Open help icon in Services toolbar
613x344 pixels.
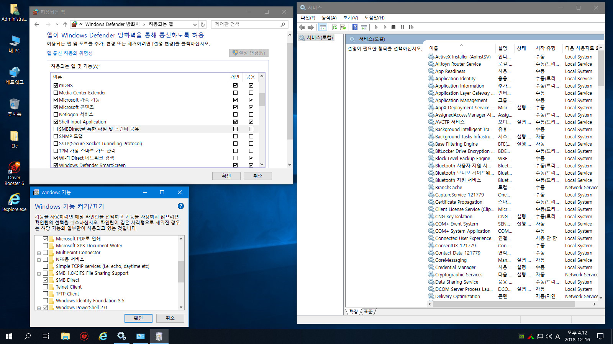tap(355, 27)
